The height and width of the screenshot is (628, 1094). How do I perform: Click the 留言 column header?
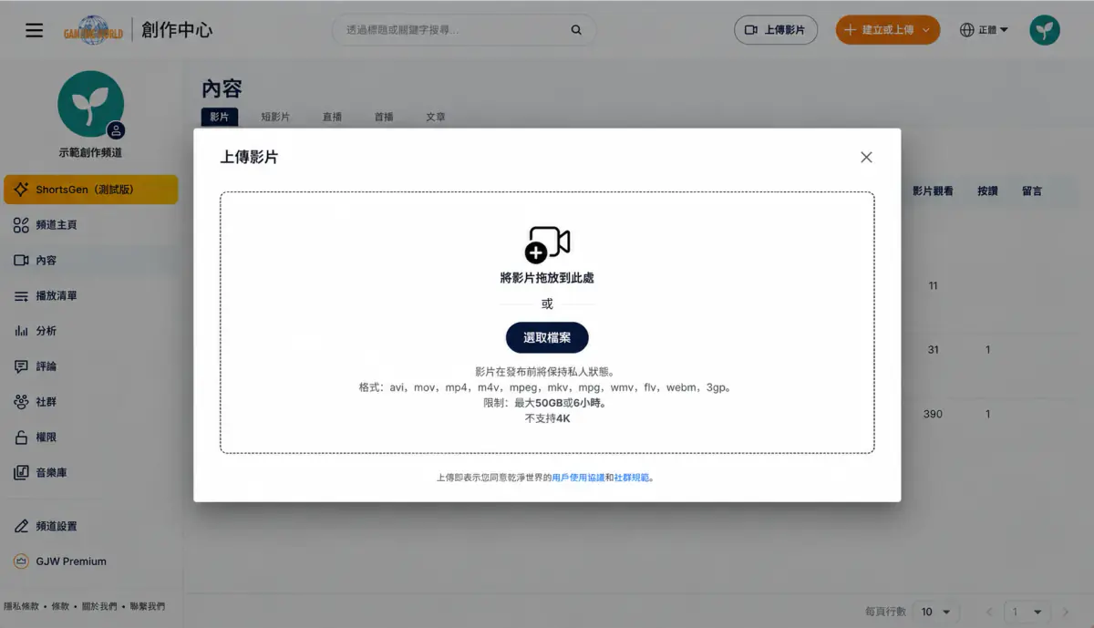click(1032, 191)
